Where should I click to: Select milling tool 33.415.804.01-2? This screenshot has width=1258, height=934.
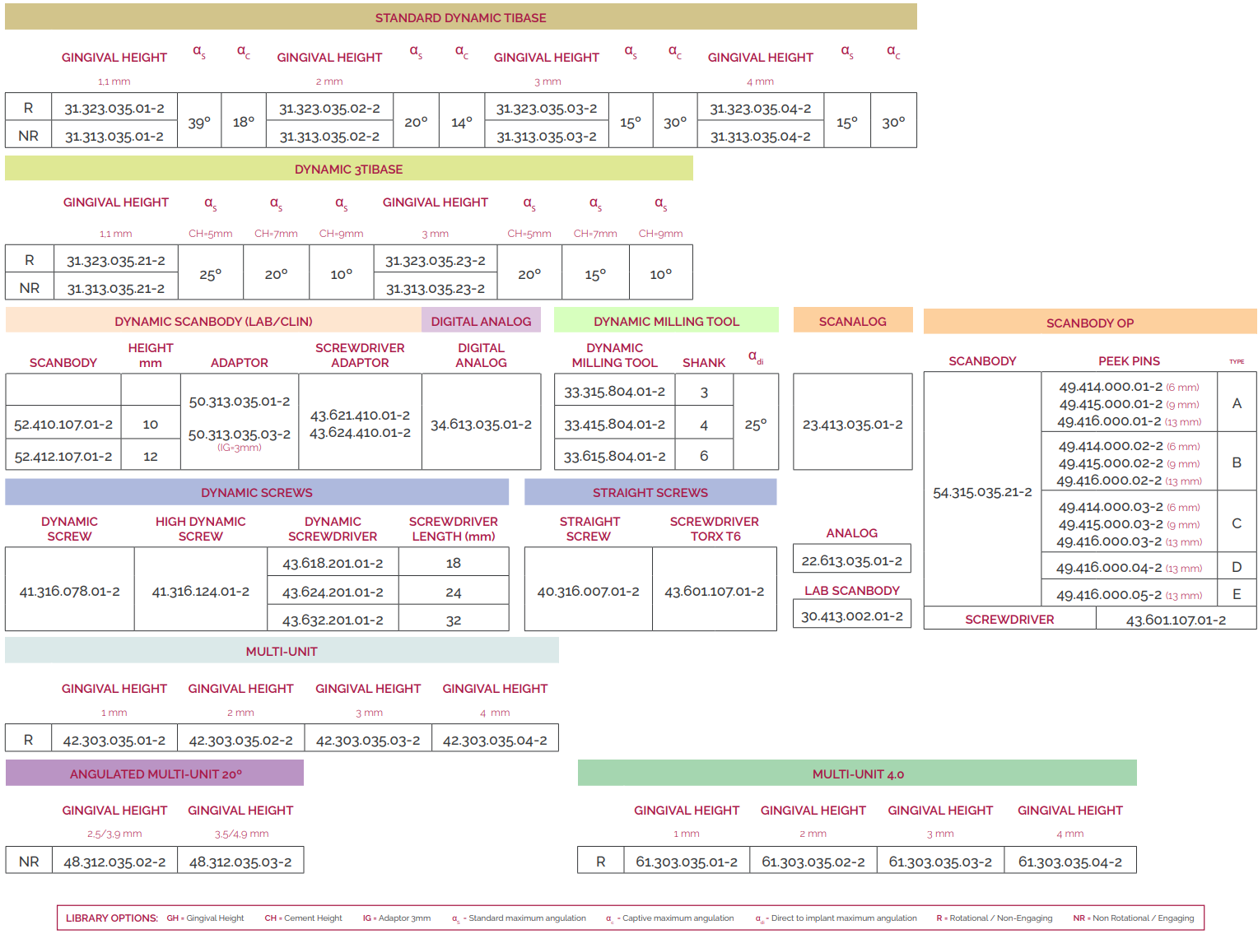pos(614,424)
